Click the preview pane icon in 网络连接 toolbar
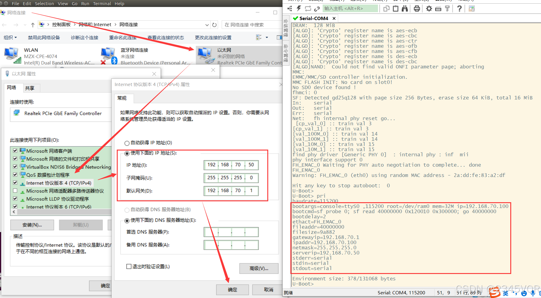 pyautogui.click(x=279, y=37)
